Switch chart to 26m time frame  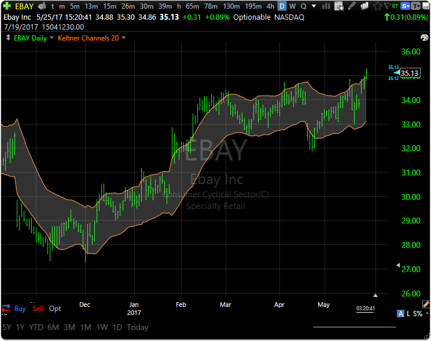tap(128, 6)
